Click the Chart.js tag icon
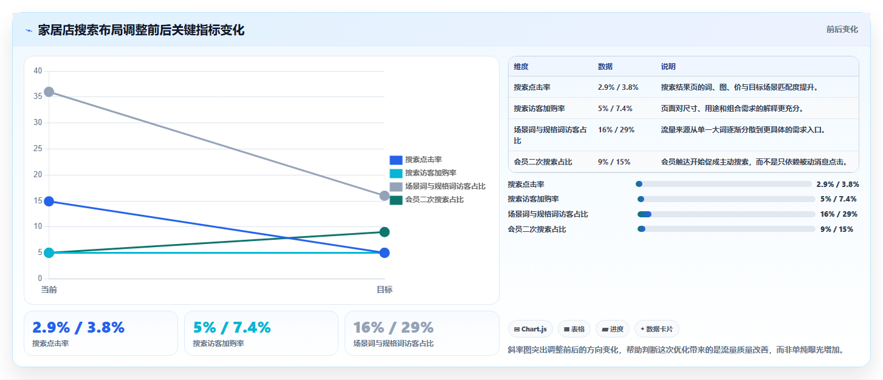Screen dimensions: 883x380 point(517,329)
